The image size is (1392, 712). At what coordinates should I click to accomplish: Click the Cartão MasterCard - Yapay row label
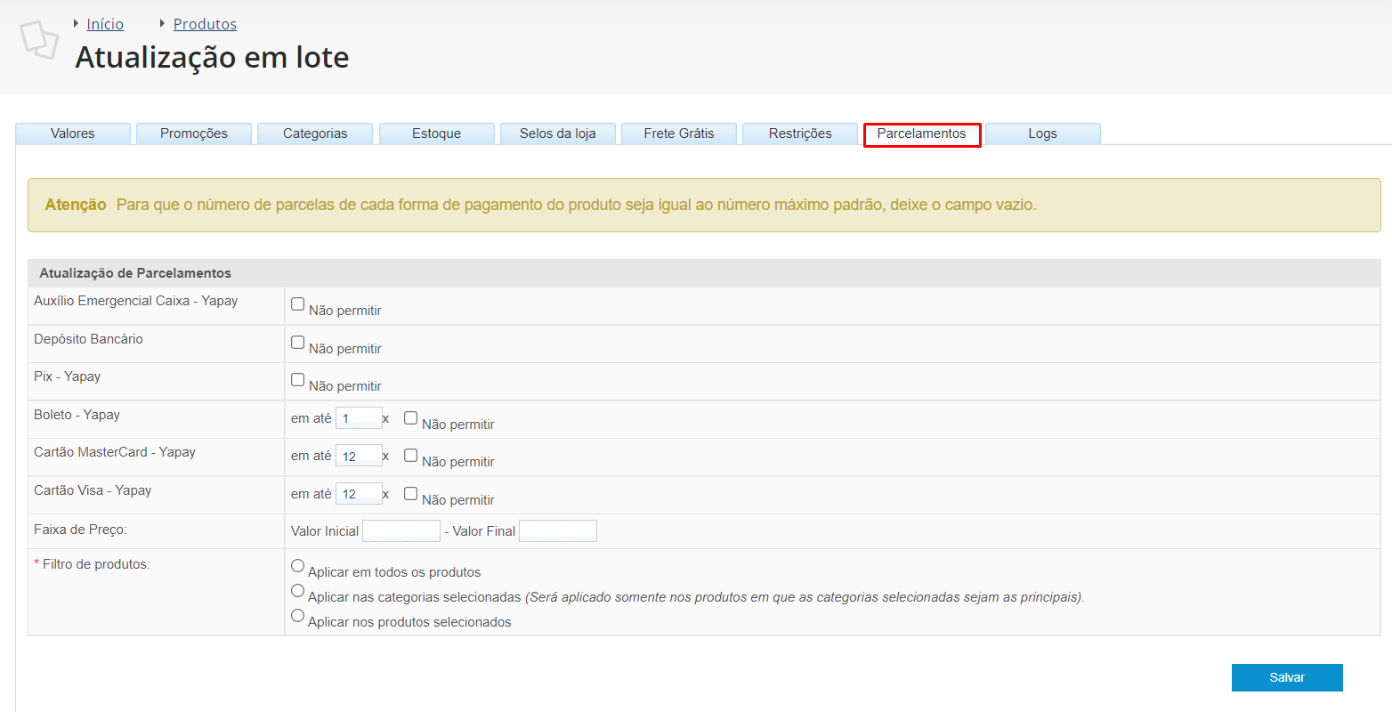[115, 452]
